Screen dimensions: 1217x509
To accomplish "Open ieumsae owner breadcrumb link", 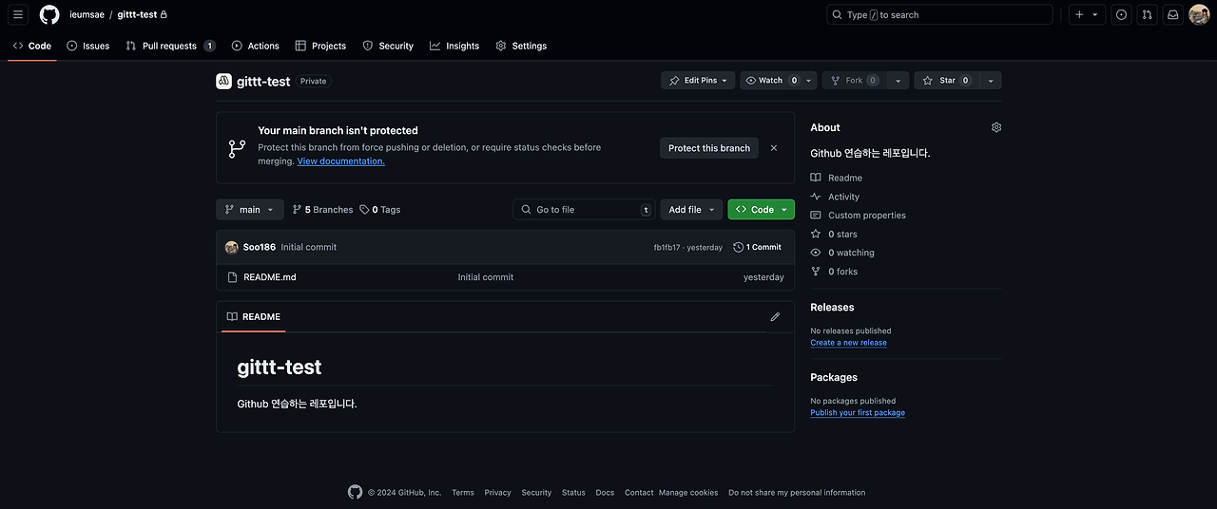I will click(x=87, y=15).
